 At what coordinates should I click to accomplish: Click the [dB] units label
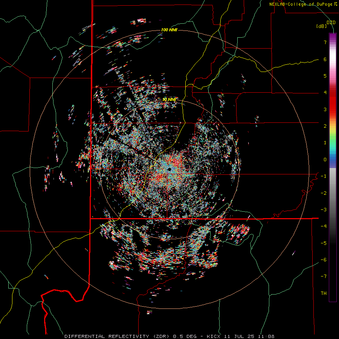pyautogui.click(x=322, y=26)
